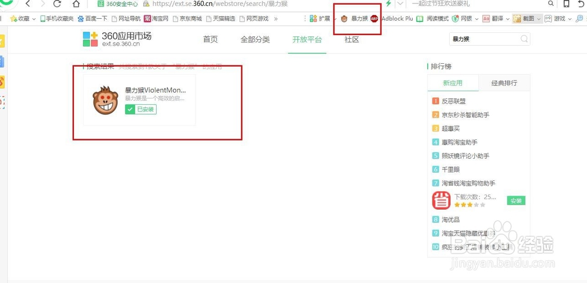This screenshot has width=587, height=283.
Task: Open the 翻译 translate tool
Action: pos(492,19)
